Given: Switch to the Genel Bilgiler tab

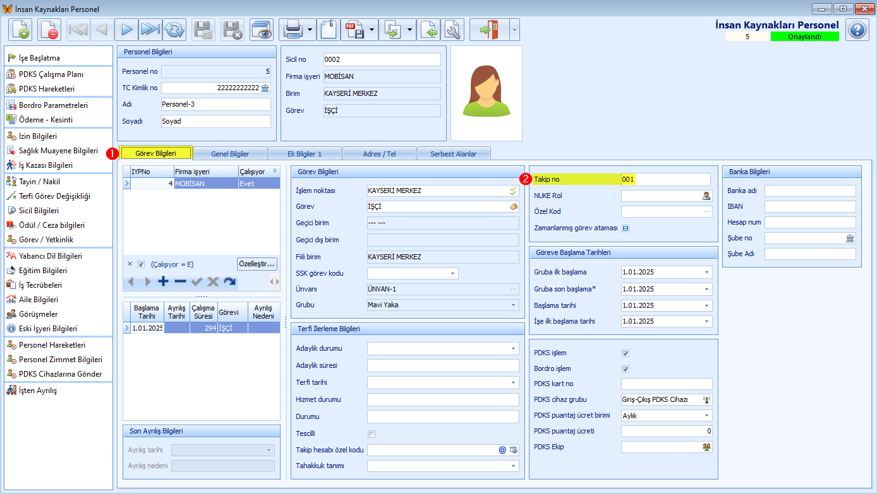Looking at the screenshot, I should coord(230,153).
